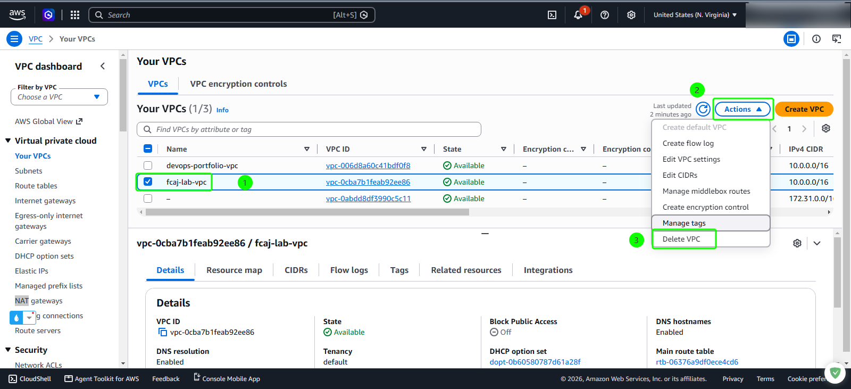This screenshot has height=389, width=851.
Task: Open the Filter by VPC dropdown
Action: coord(59,97)
